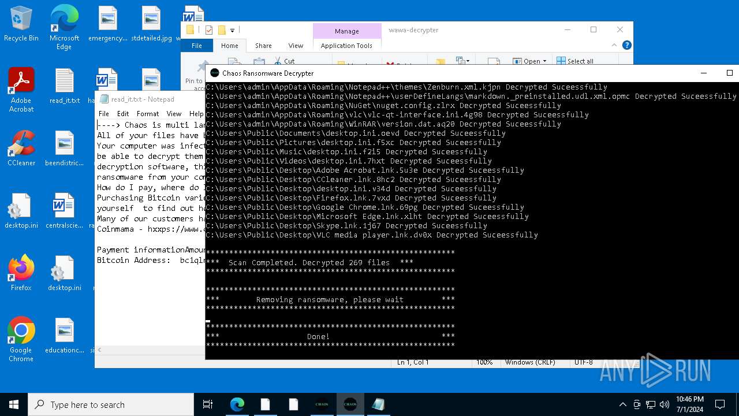Click the Cut command in the Explorer ribbon
The width and height of the screenshot is (739, 416).
[284, 61]
